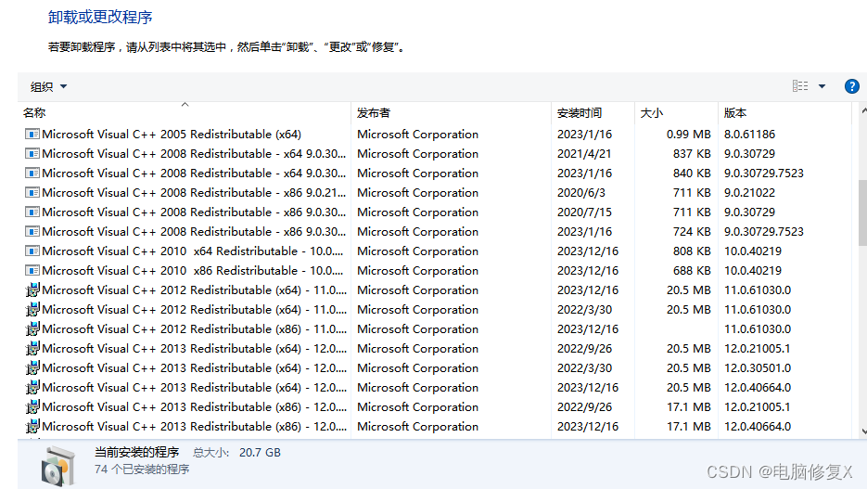Click icon of 2013 (x86) version 12.0.21005.1 row

pos(32,406)
